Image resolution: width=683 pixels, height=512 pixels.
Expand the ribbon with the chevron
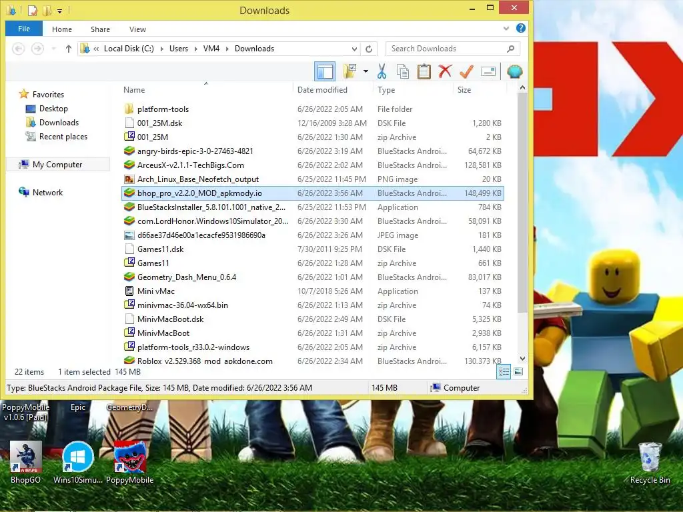(x=506, y=28)
